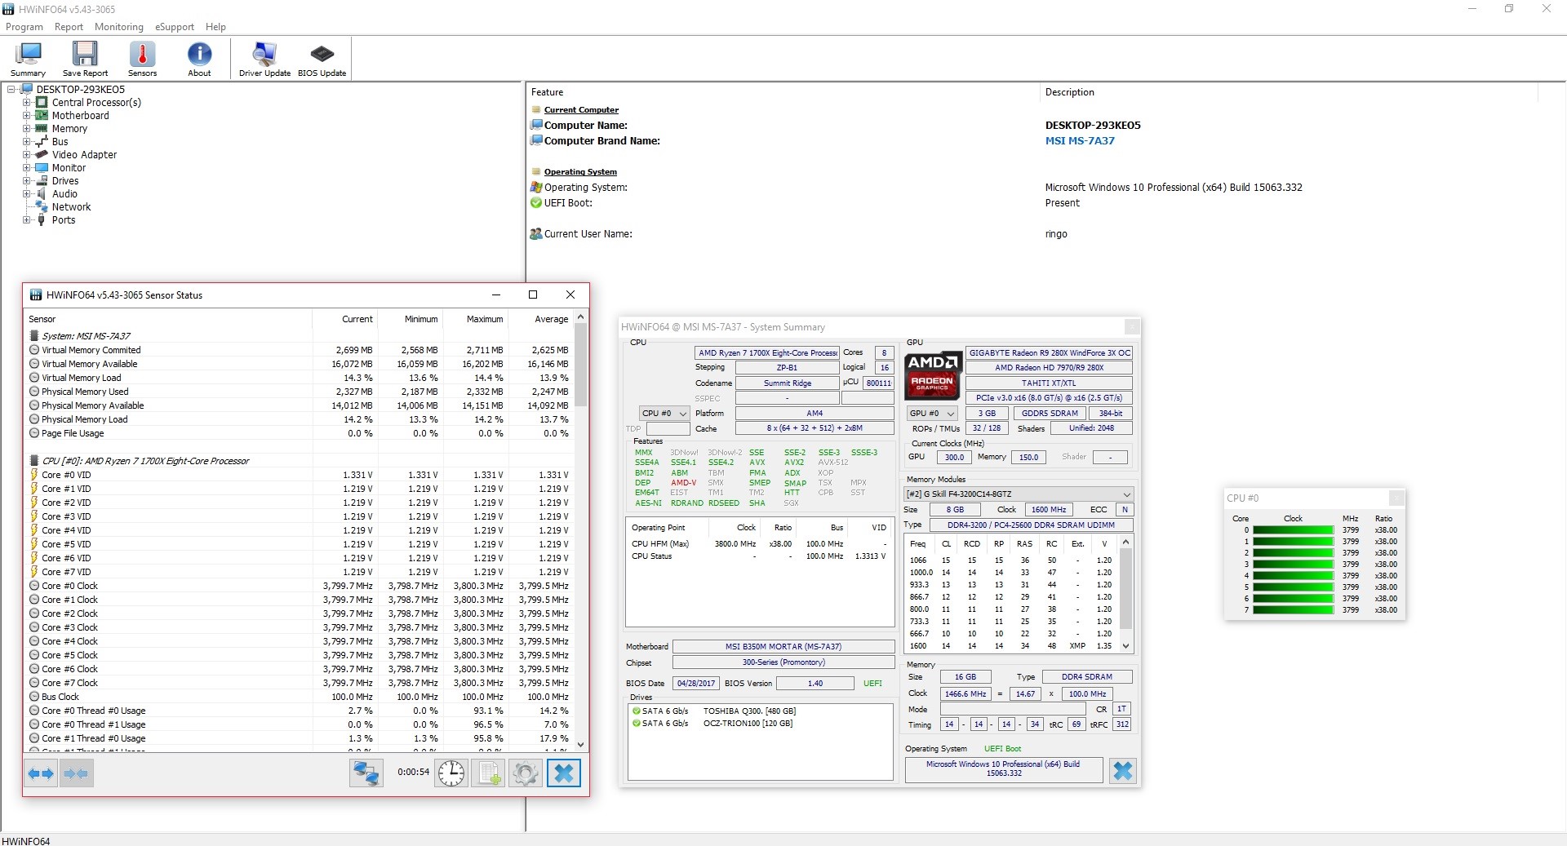
Task: Click the AMD Radeon Graphics logo
Action: pyautogui.click(x=933, y=375)
